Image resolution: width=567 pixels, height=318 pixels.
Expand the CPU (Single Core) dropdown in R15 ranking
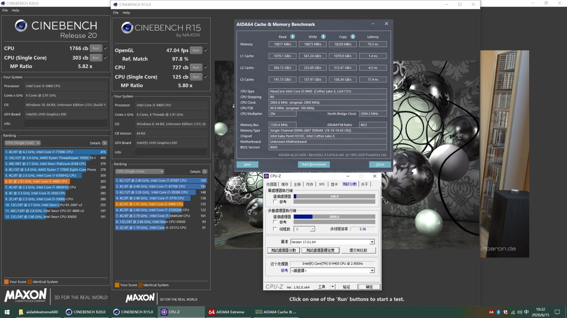click(139, 172)
